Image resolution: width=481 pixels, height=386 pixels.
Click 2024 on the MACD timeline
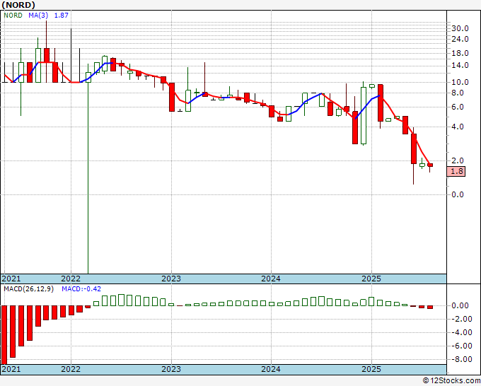pos(271,369)
